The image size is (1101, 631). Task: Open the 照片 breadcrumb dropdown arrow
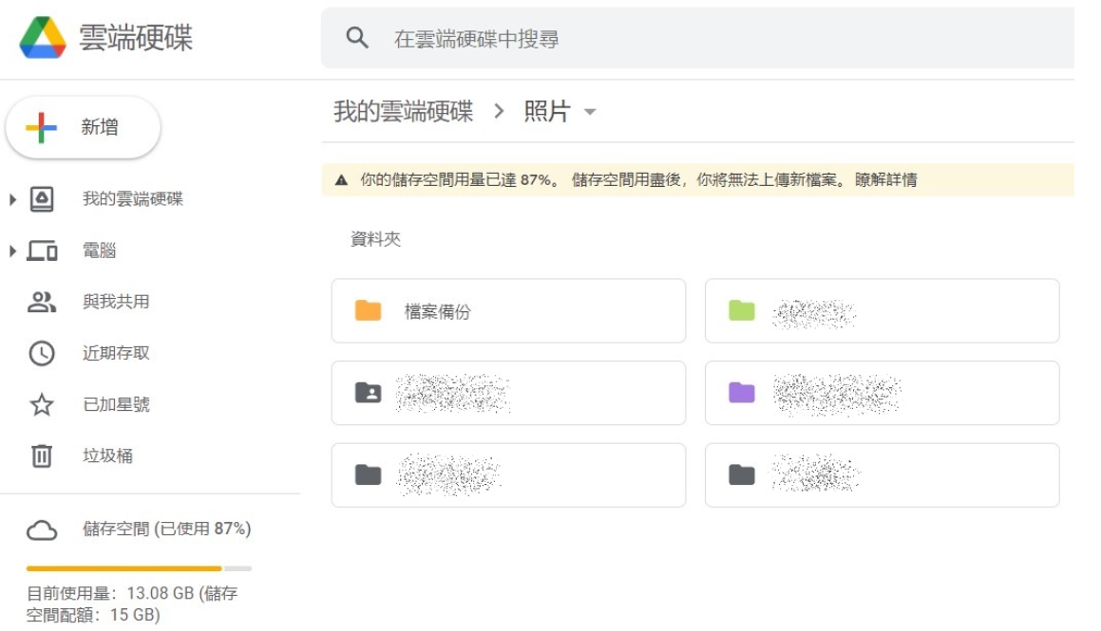point(590,112)
